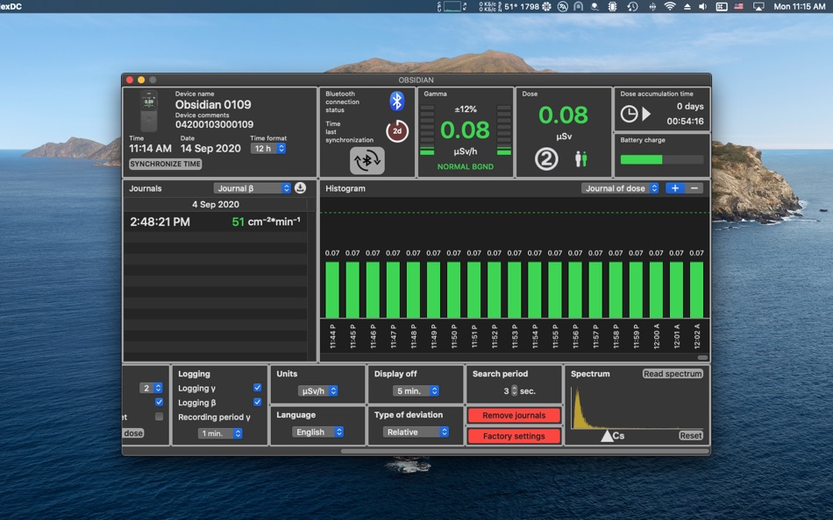The height and width of the screenshot is (520, 833).
Task: Click the Obsidian device image
Action: (148, 110)
